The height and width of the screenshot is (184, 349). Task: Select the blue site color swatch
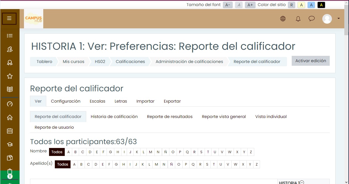point(311,5)
